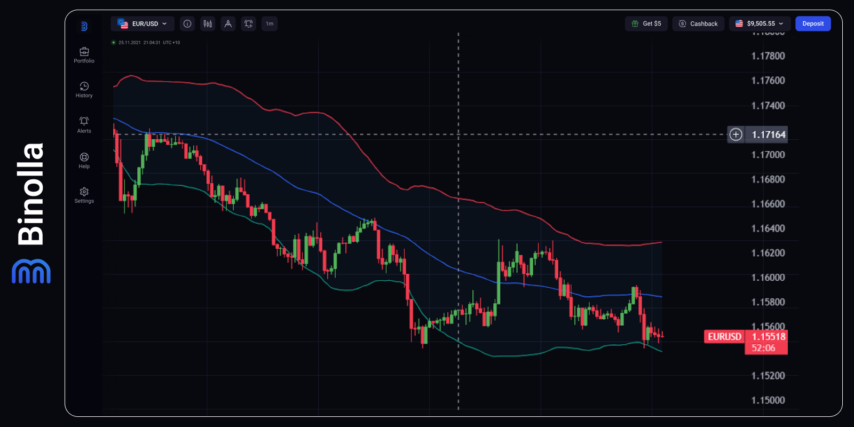The width and height of the screenshot is (854, 427).
Task: Open the asset info icon
Action: pos(187,23)
